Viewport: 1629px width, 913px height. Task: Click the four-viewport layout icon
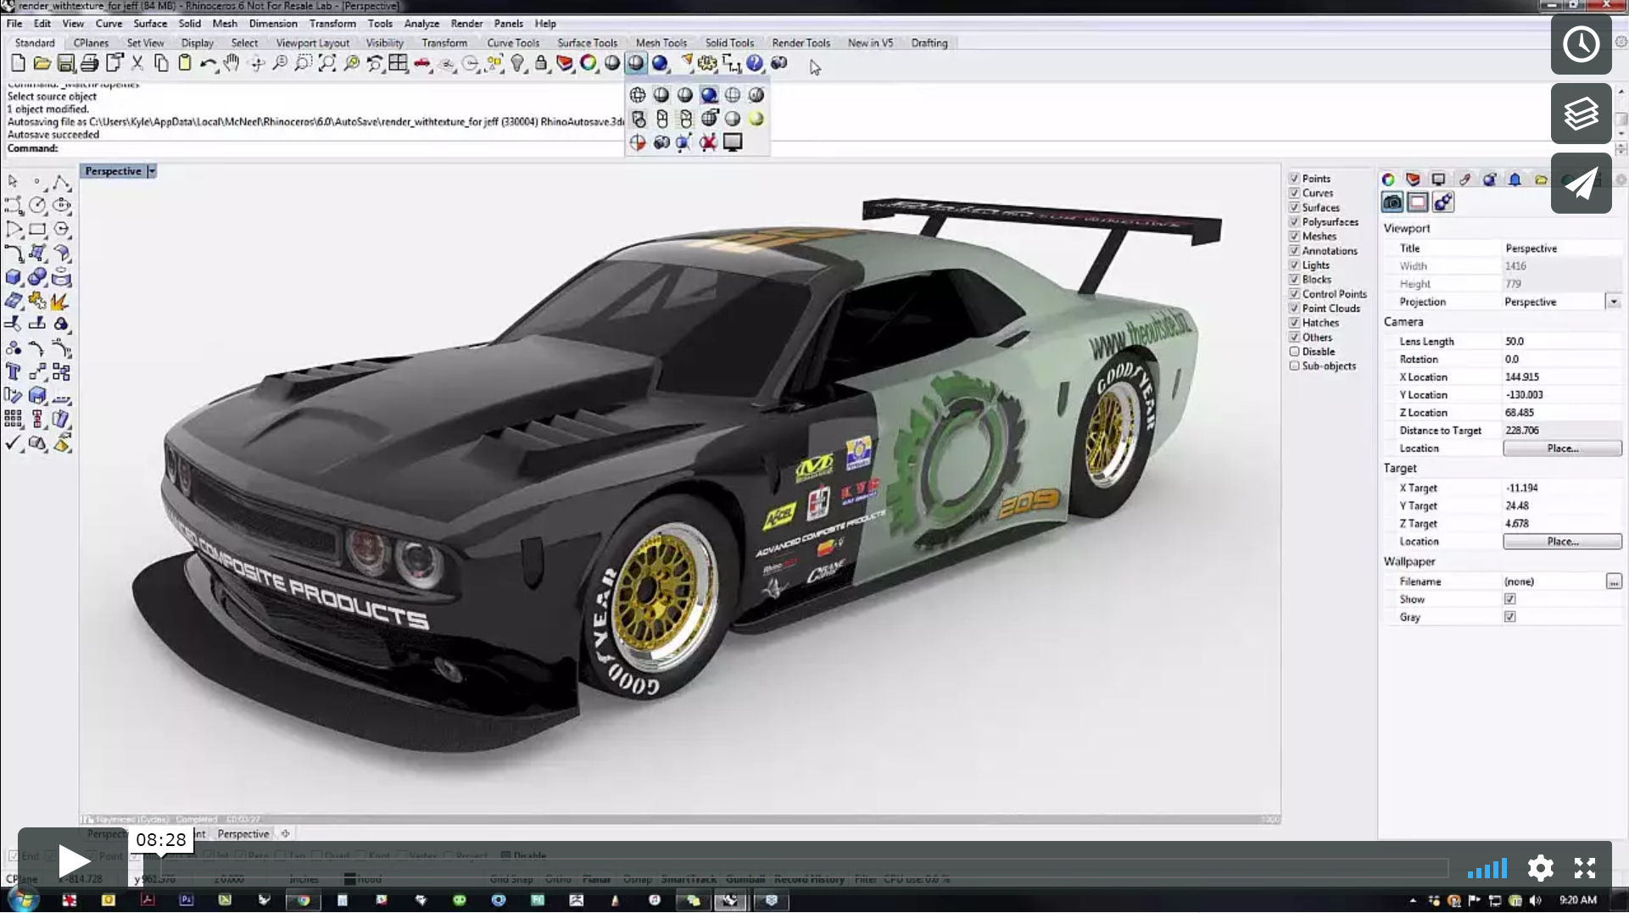[x=398, y=64]
